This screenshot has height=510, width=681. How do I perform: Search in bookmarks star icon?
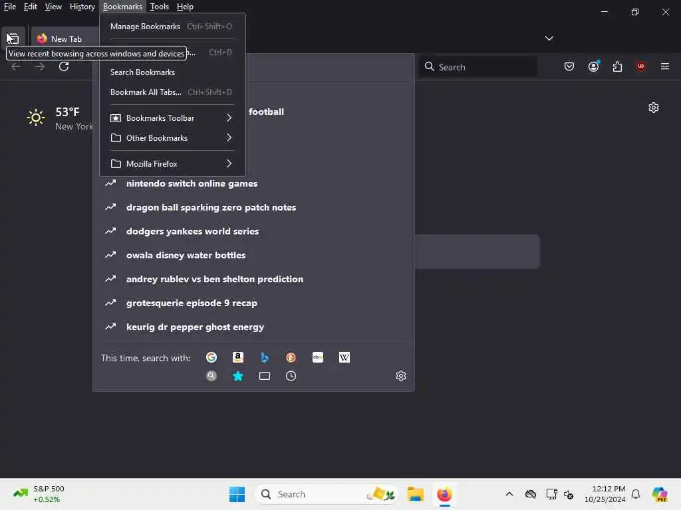click(238, 376)
